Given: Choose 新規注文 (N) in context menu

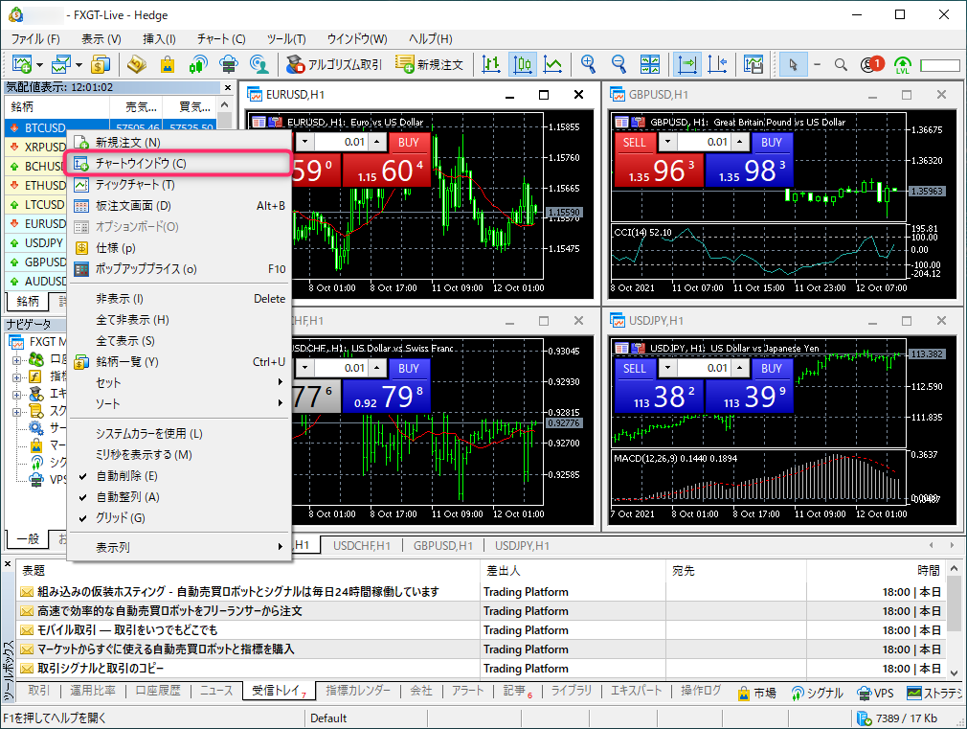Looking at the screenshot, I should point(178,143).
